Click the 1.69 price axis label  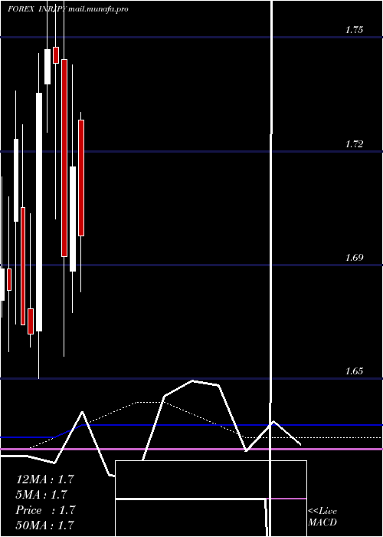354,258
